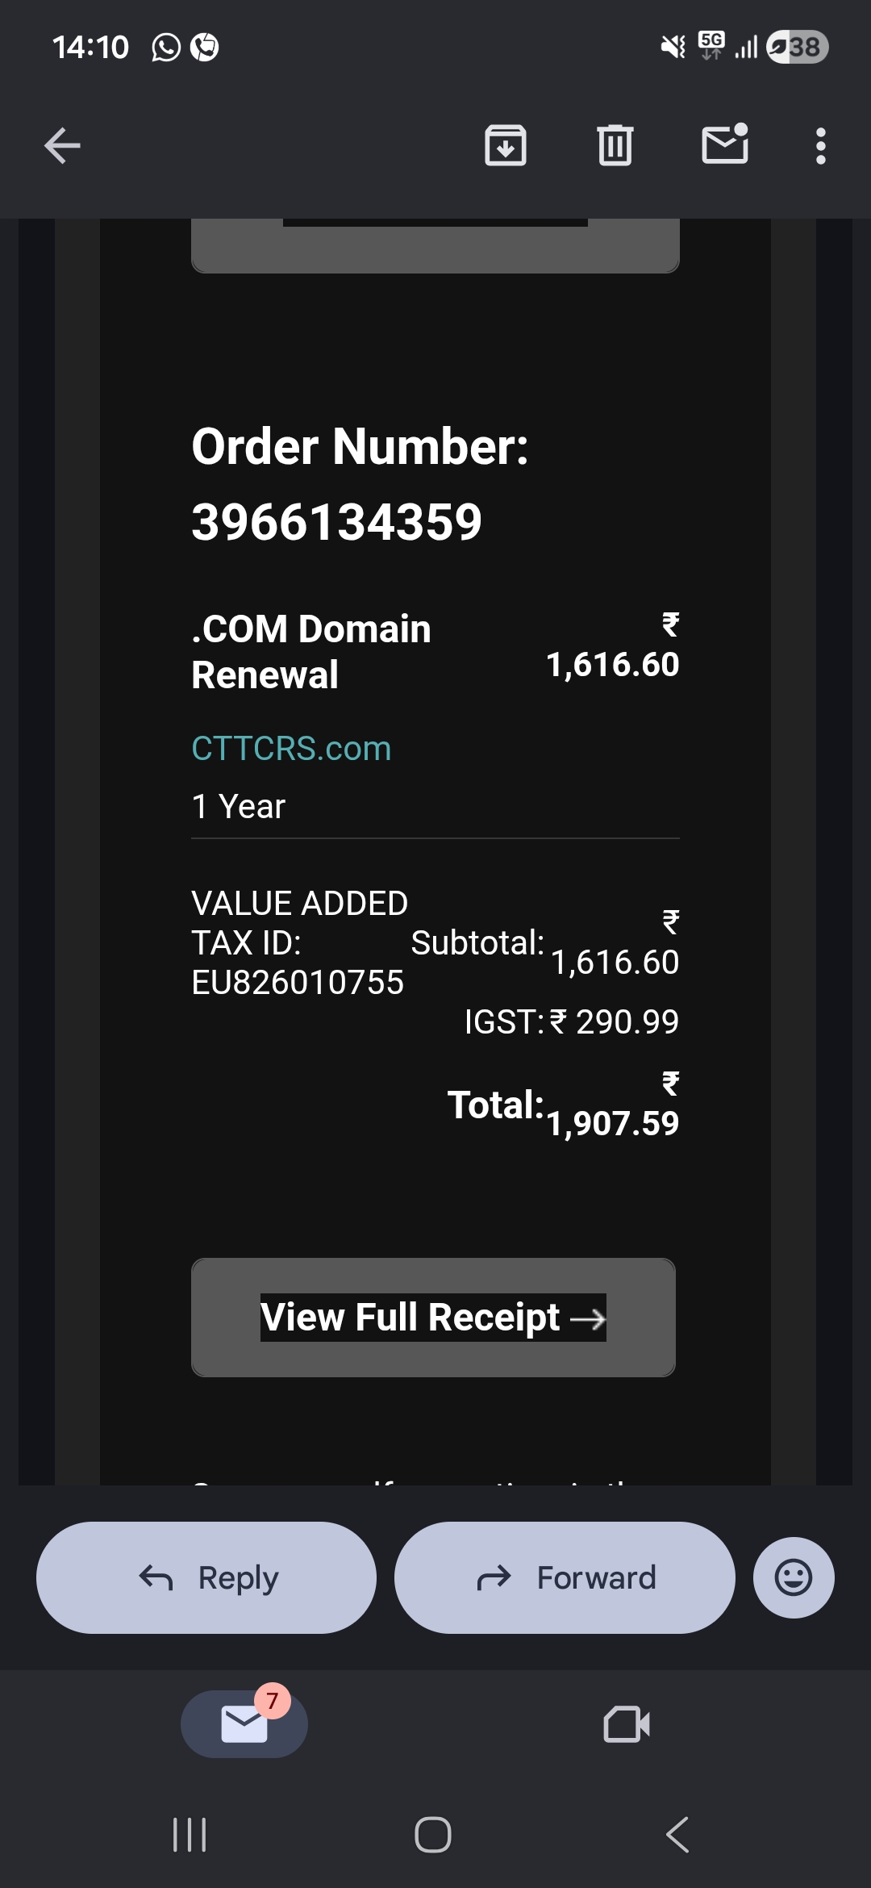Tap the back arrow to exit email

coord(62,146)
